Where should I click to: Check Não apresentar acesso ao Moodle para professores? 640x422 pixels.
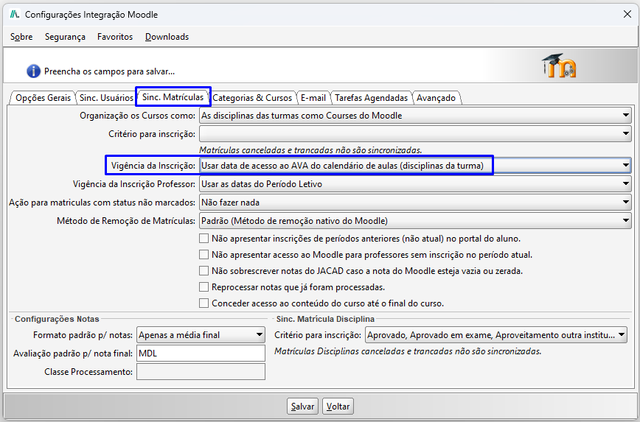point(204,254)
